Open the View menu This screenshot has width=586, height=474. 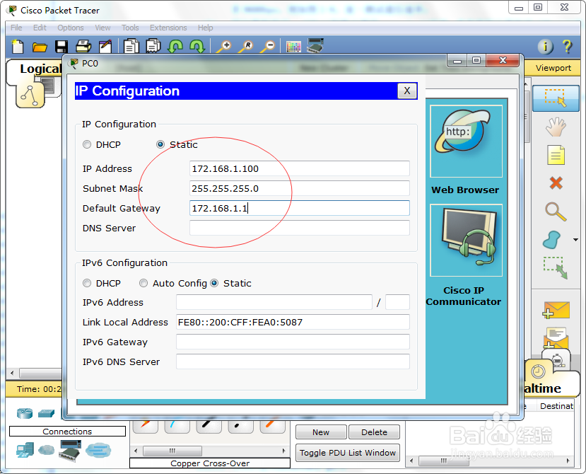click(x=102, y=28)
